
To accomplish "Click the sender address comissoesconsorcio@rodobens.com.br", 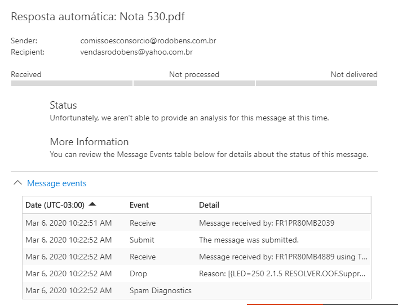I will pos(148,41).
